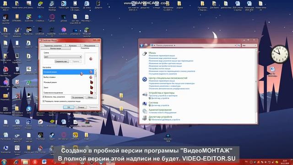The width and height of the screenshot is (293, 165).
Task: Click the Control Panel search field
Action: tap(249, 45)
